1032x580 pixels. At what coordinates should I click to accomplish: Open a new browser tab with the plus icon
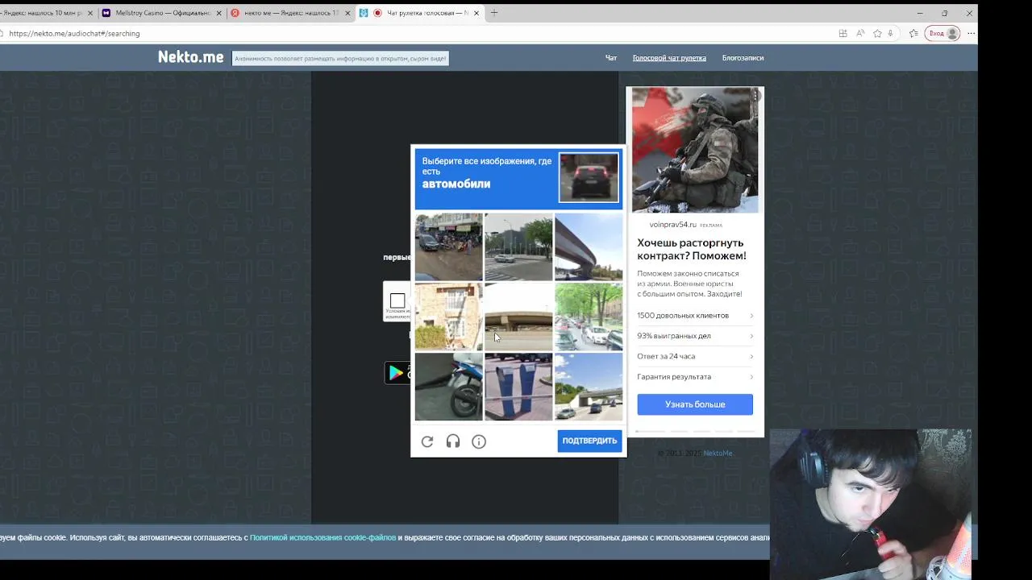click(x=494, y=13)
